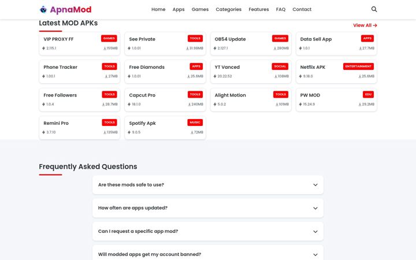The height and width of the screenshot is (260, 416).
Task: Click the View All link
Action: [365, 25]
